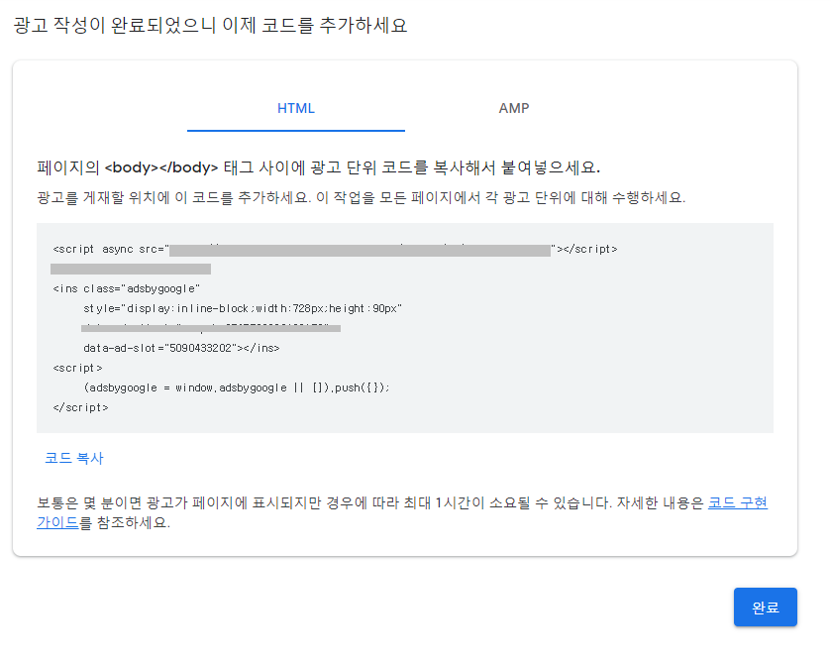The height and width of the screenshot is (662, 831).
Task: Click the ins class="adsbygoogle" line
Action: (126, 289)
